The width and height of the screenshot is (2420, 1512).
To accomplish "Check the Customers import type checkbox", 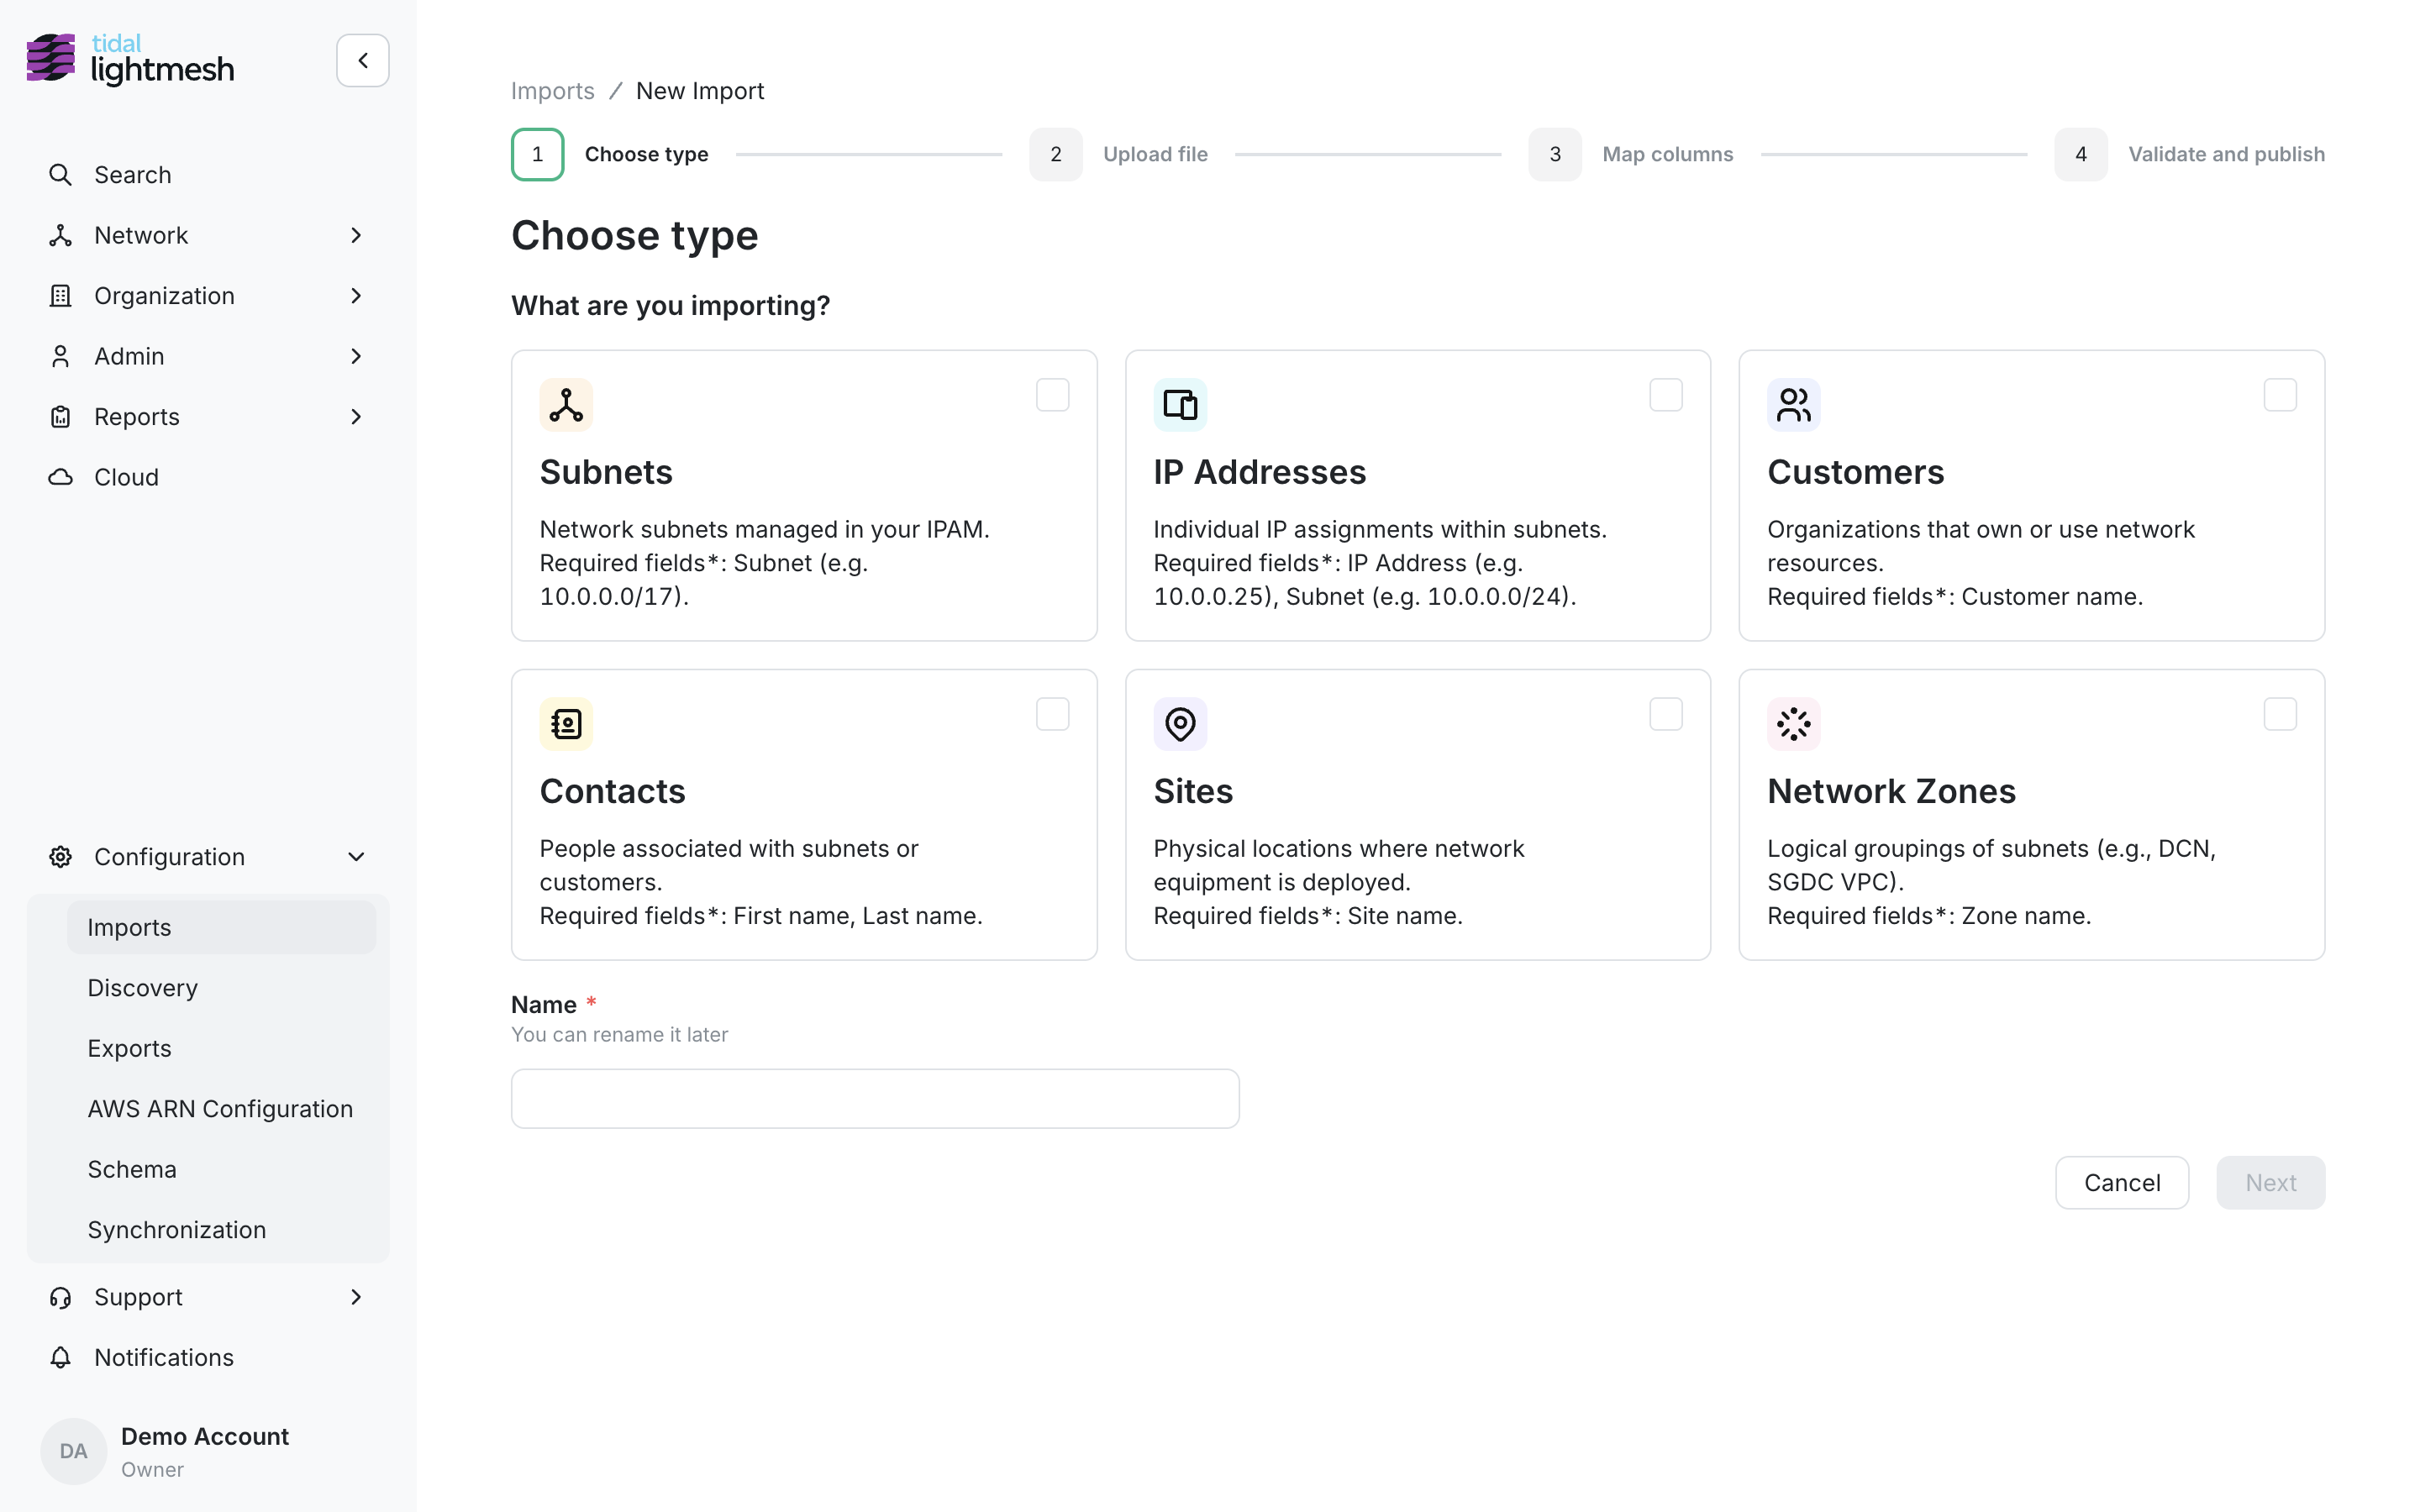I will [2280, 395].
